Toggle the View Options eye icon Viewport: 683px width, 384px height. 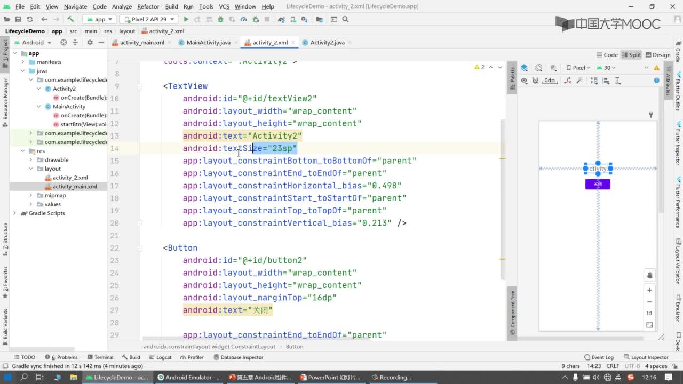click(x=524, y=81)
